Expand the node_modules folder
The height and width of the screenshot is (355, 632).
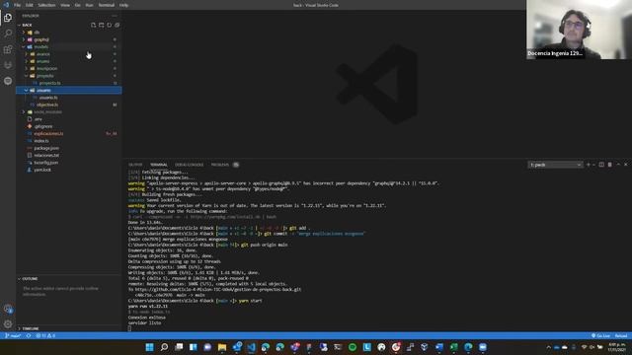[68, 111]
